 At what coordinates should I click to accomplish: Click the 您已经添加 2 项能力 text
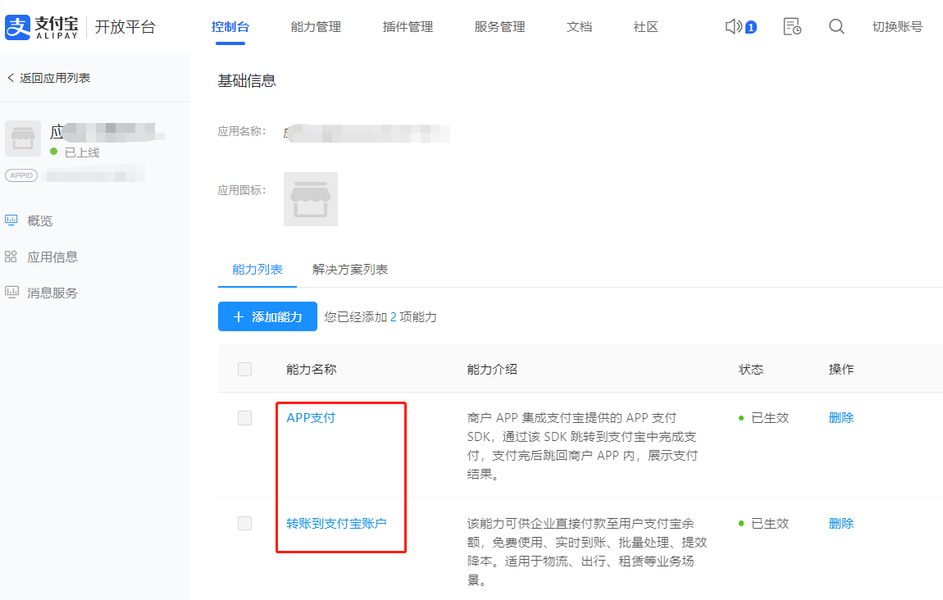click(380, 317)
